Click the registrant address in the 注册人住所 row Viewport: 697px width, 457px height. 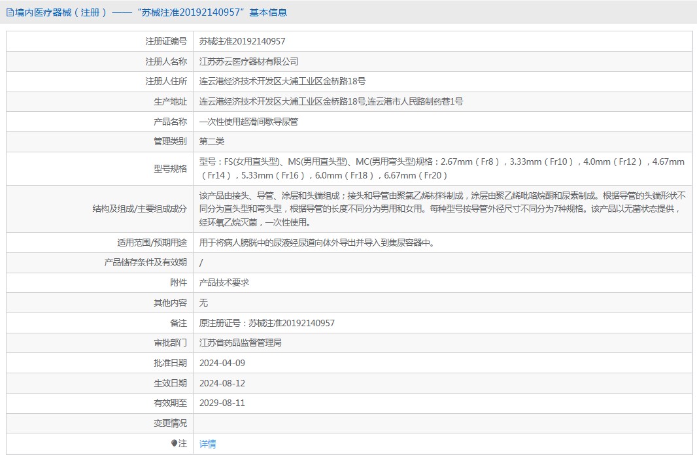[282, 82]
